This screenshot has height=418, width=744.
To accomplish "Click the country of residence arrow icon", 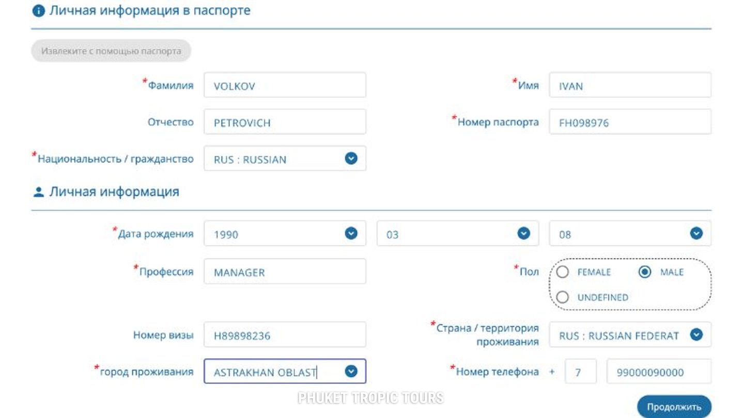I will [696, 335].
